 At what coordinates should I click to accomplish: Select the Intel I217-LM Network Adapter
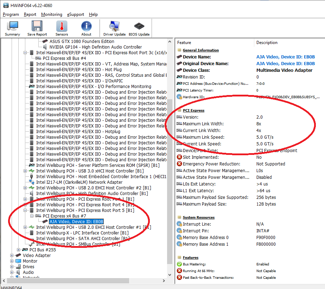[x=79, y=182]
